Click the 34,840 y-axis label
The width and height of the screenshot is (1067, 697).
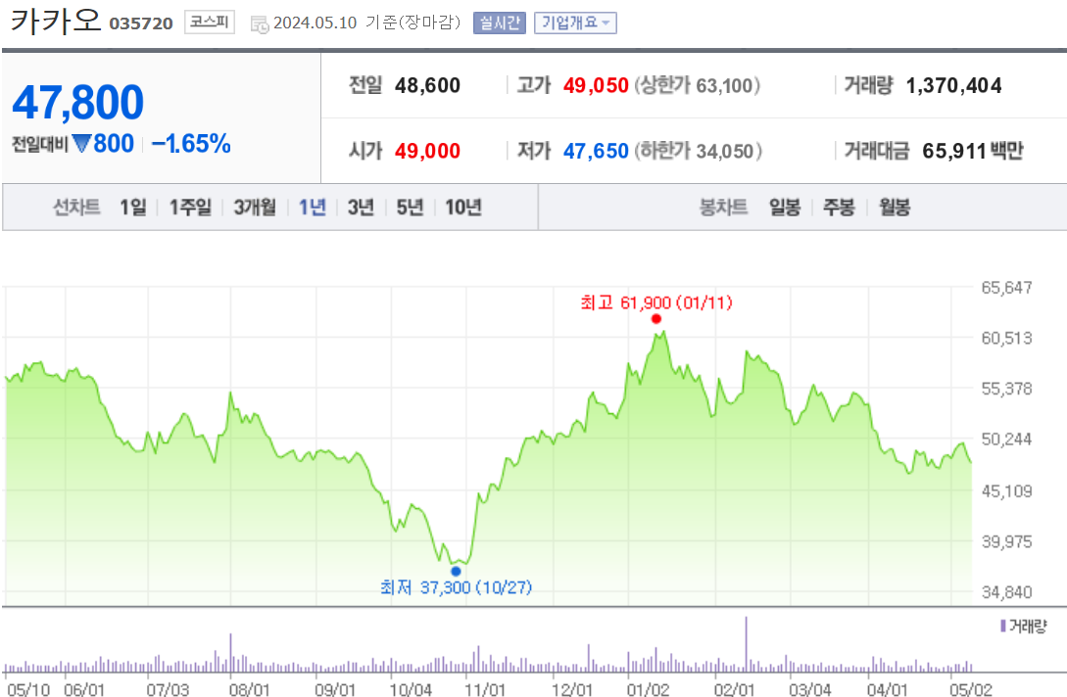coord(1006,592)
